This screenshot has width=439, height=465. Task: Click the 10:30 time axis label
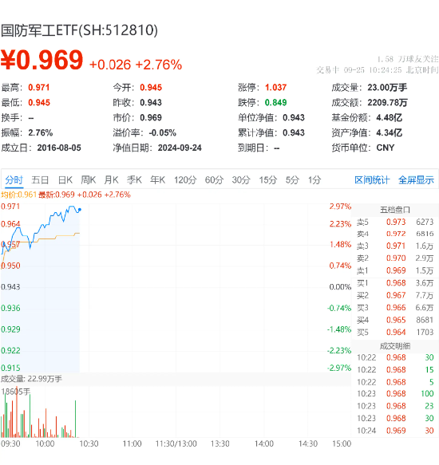point(89,444)
